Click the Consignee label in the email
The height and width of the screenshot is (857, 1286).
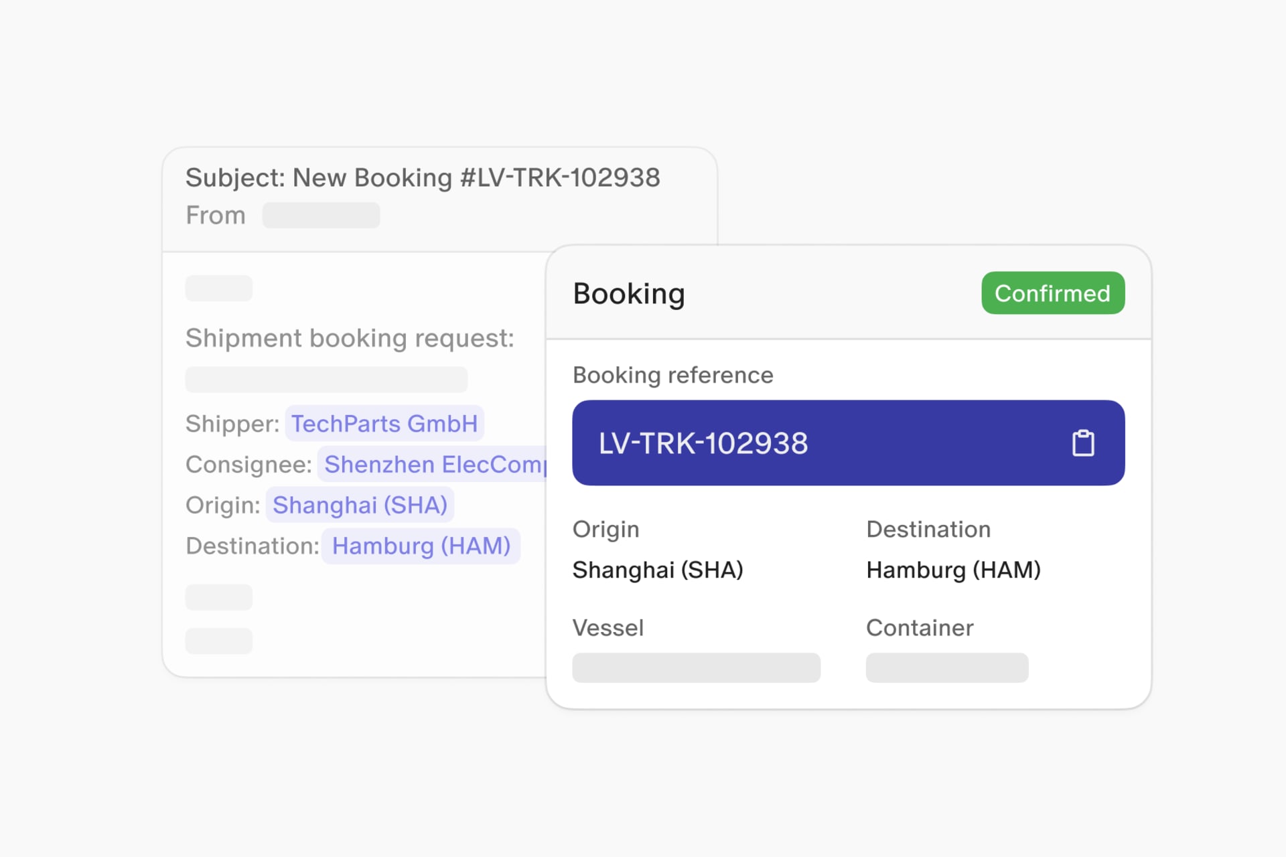pyautogui.click(x=248, y=465)
